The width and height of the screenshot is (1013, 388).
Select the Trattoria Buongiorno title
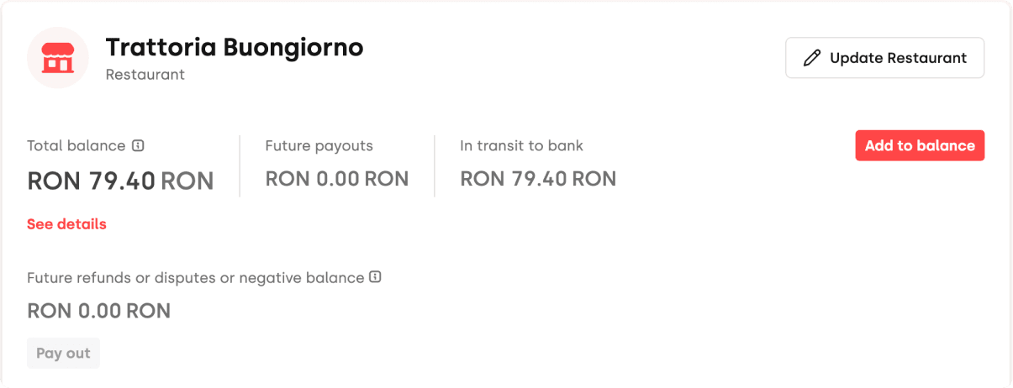[235, 47]
